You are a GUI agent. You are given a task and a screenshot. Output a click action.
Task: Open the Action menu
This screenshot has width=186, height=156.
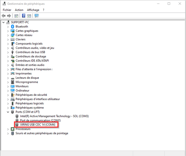[19, 10]
